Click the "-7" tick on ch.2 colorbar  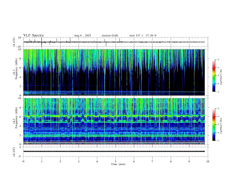[218, 140]
